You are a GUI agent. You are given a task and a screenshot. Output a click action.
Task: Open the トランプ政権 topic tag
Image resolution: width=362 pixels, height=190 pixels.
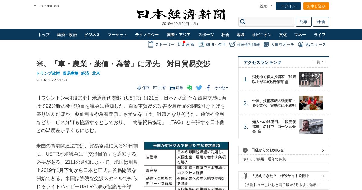tap(48, 73)
